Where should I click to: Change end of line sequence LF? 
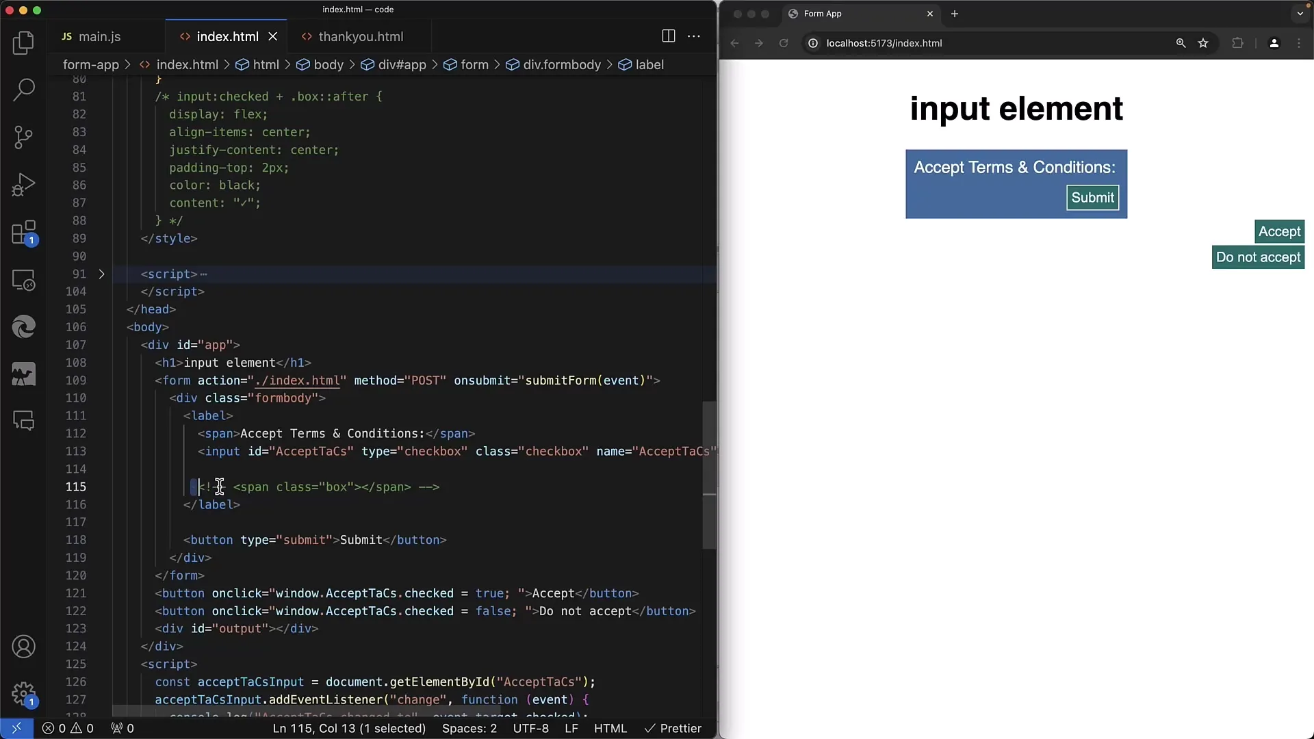[571, 728]
